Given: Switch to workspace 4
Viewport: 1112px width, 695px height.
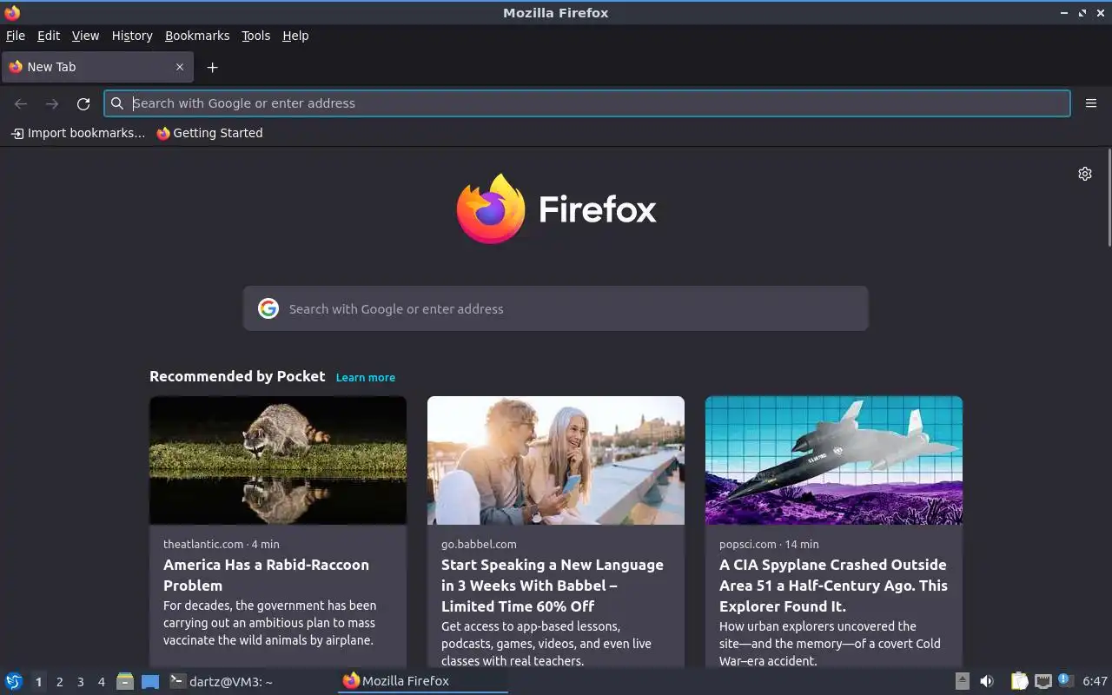Looking at the screenshot, I should click(x=101, y=682).
